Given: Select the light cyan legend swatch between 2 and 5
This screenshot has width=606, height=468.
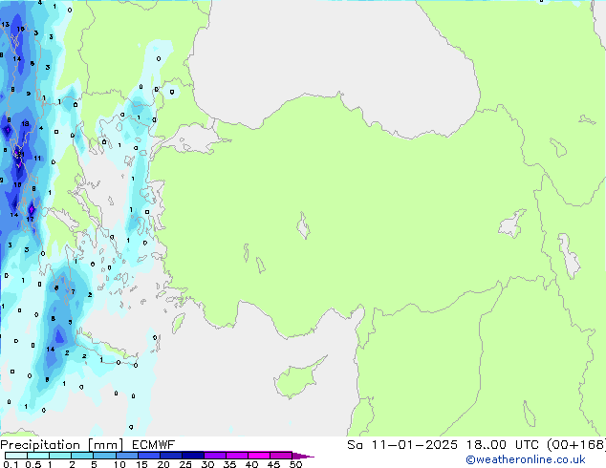Looking at the screenshot, I should [83, 456].
